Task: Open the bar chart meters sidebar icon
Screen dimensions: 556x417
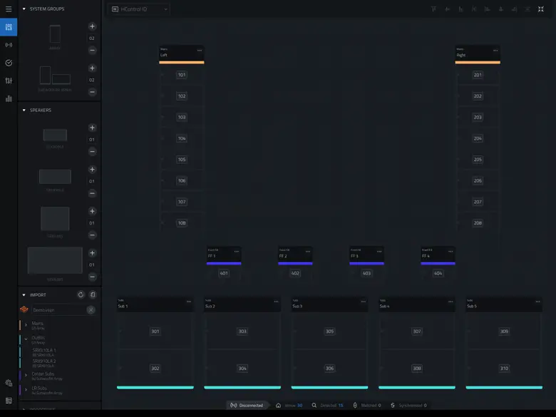Action: (9, 98)
